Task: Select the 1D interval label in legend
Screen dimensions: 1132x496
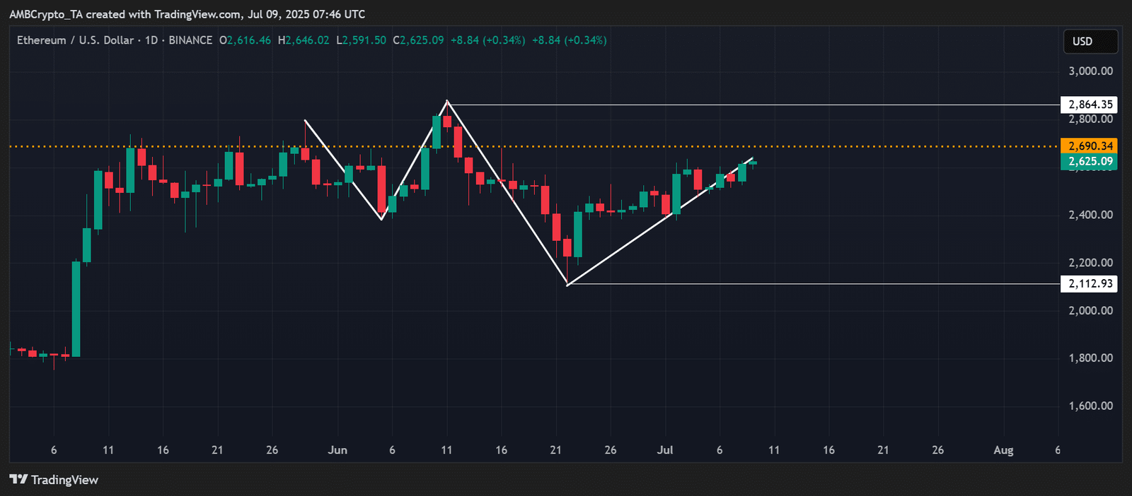Action: pos(151,40)
